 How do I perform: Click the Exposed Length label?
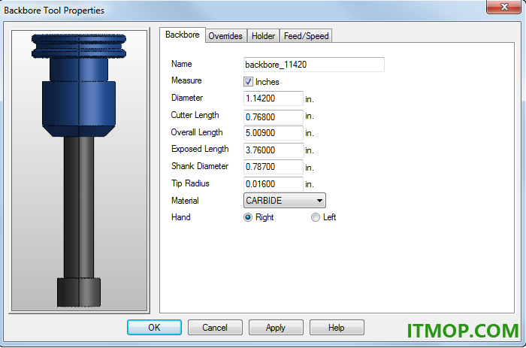[x=200, y=149]
